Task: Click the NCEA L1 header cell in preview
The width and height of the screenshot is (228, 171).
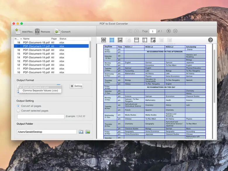Action: [x=134, y=47]
